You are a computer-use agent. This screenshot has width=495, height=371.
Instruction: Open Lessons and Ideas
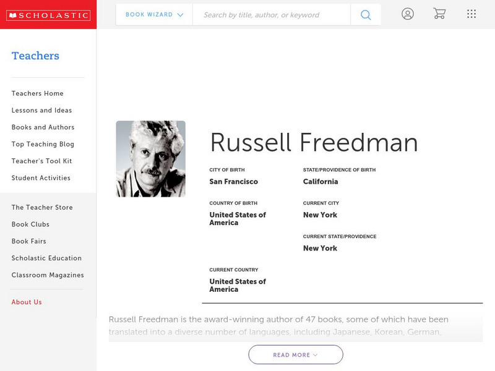tap(41, 111)
